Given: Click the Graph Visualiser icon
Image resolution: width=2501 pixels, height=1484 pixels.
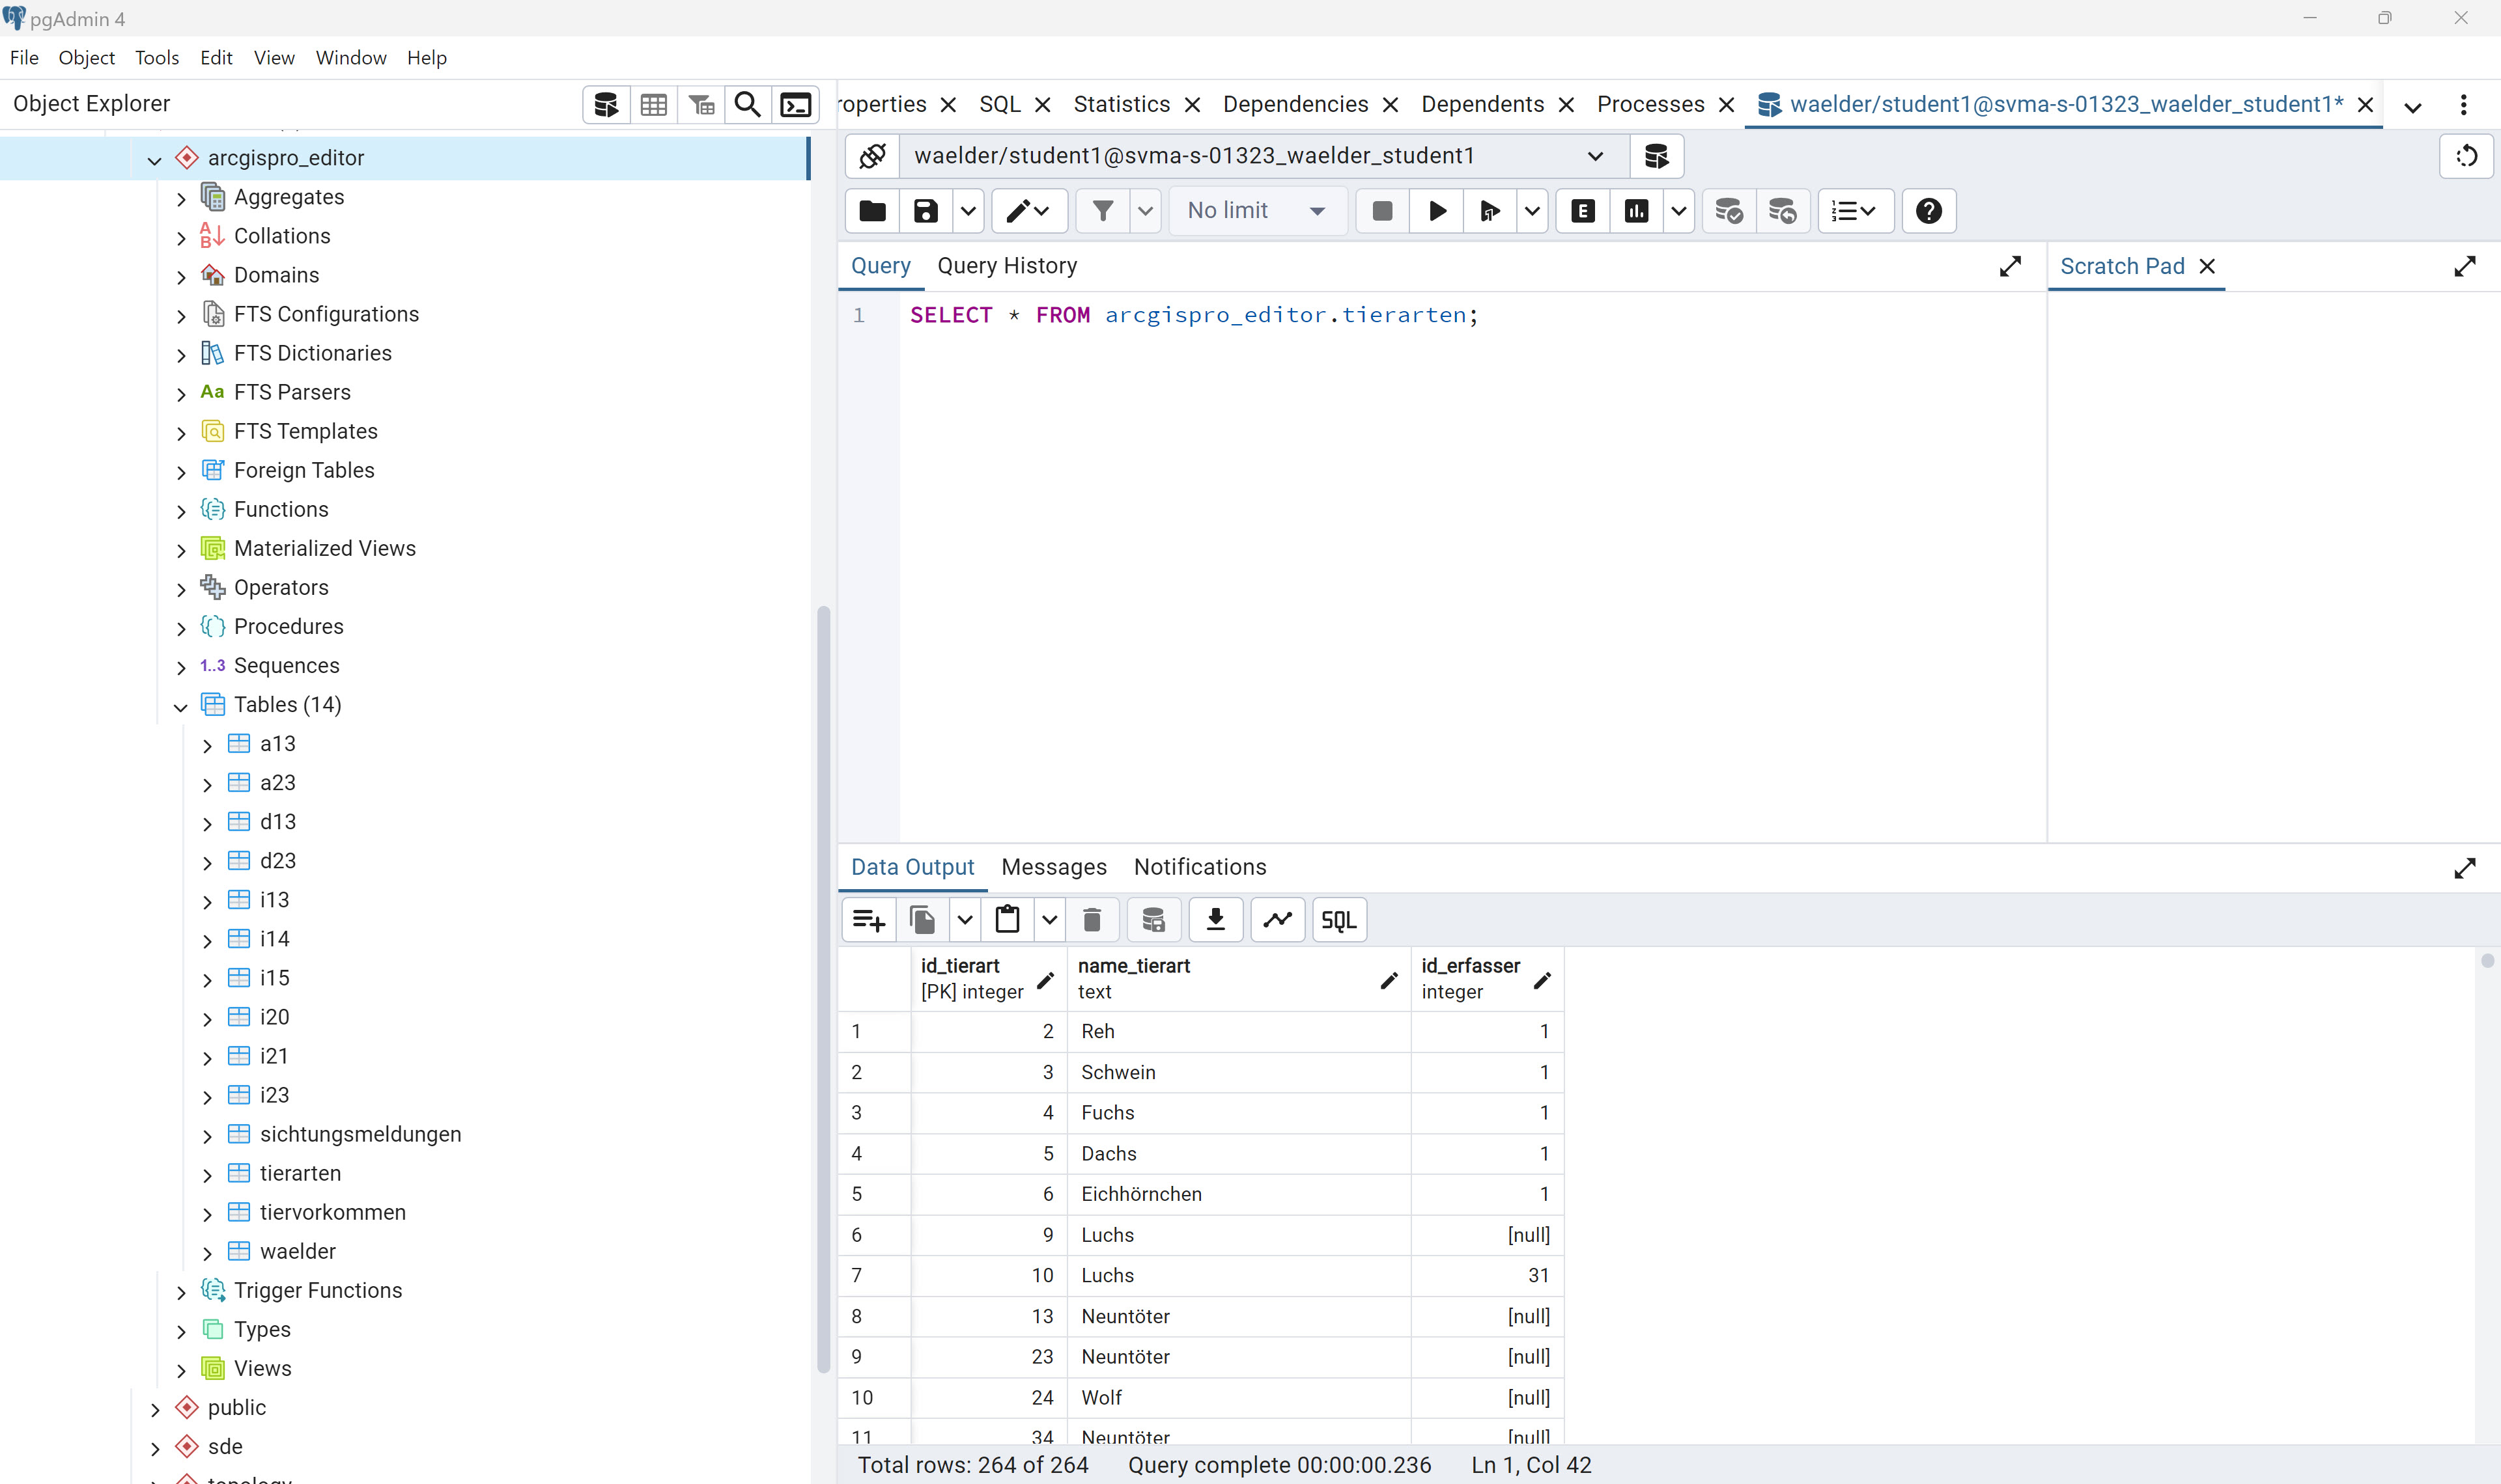Looking at the screenshot, I should coord(1277,920).
